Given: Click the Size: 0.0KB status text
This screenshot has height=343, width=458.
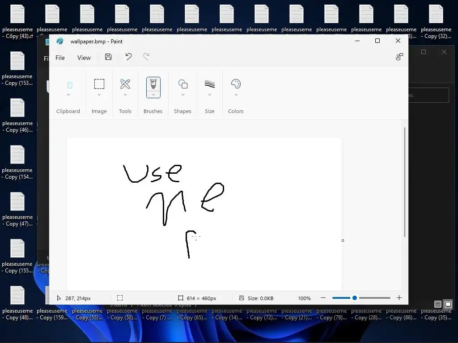Looking at the screenshot, I should click(x=261, y=298).
